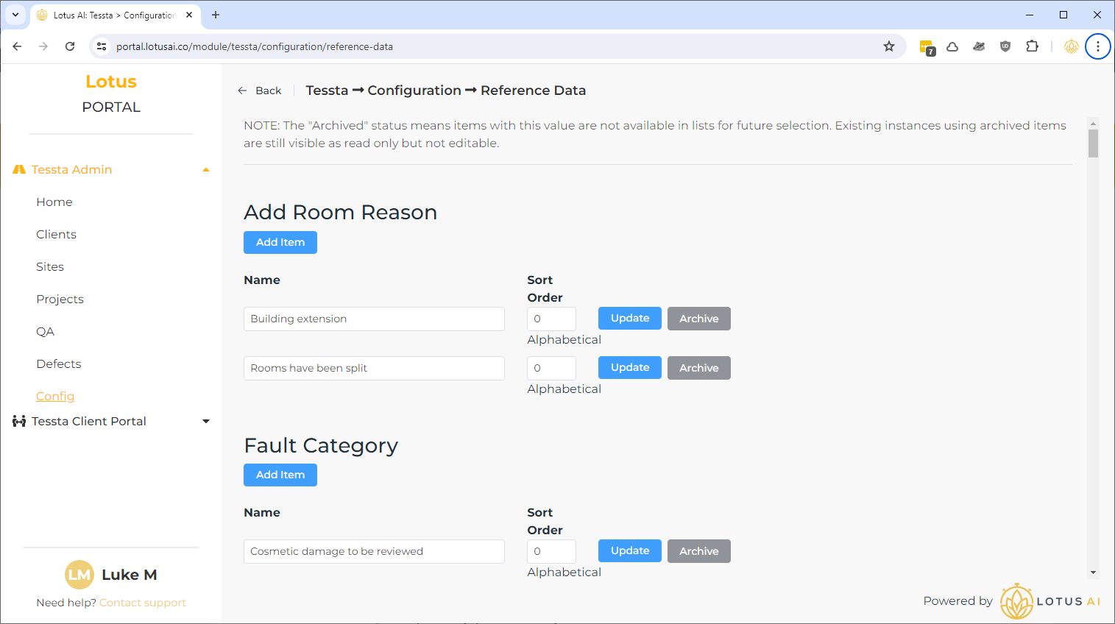
Task: Click the Contact support link
Action: [143, 603]
